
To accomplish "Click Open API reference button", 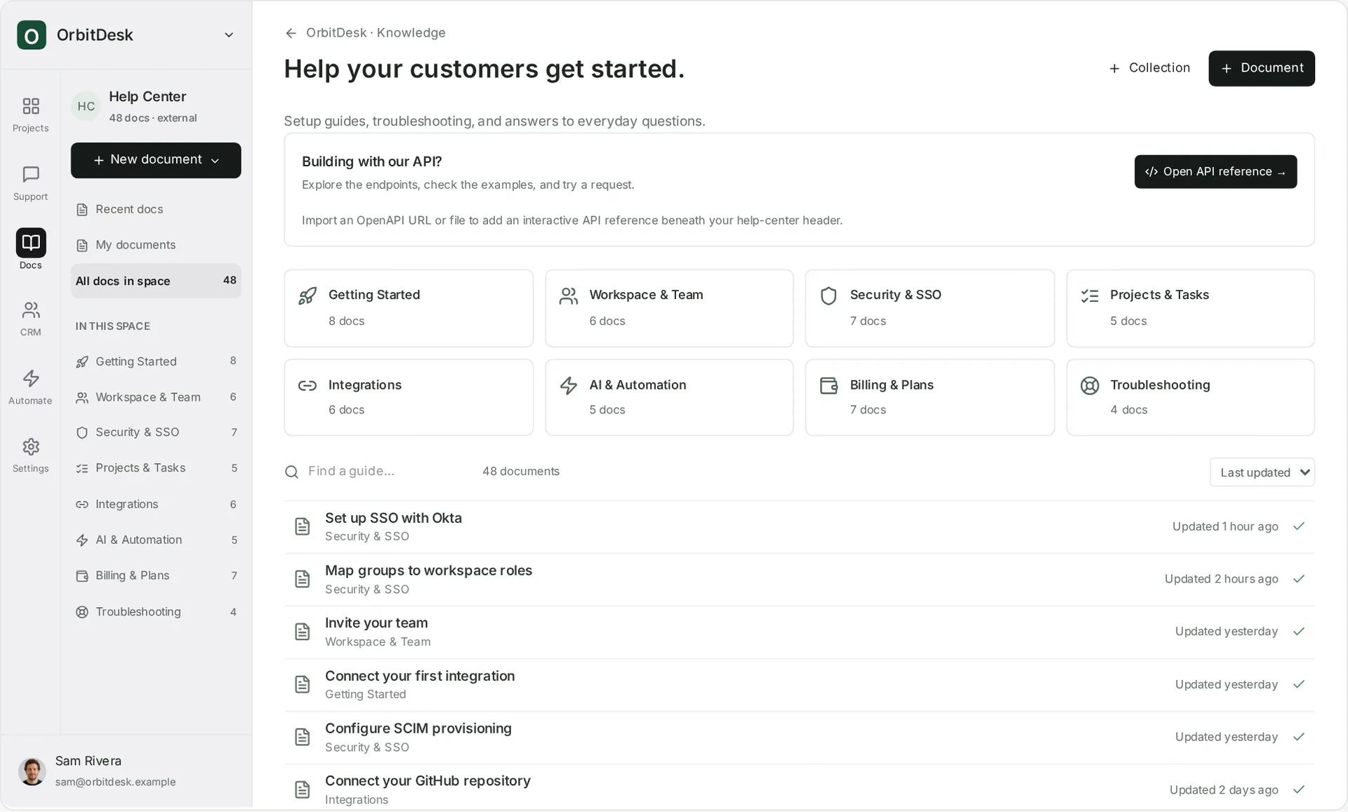I will pos(1215,172).
